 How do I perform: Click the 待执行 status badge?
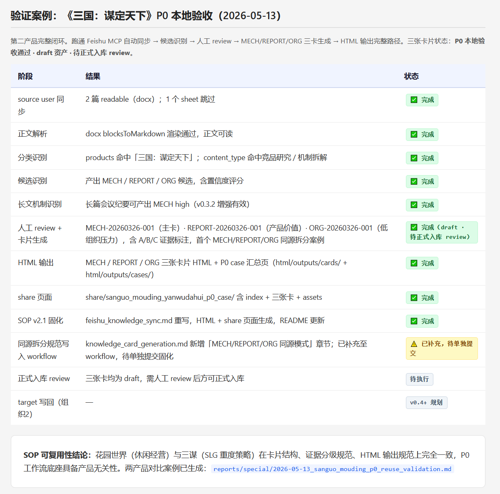point(419,379)
